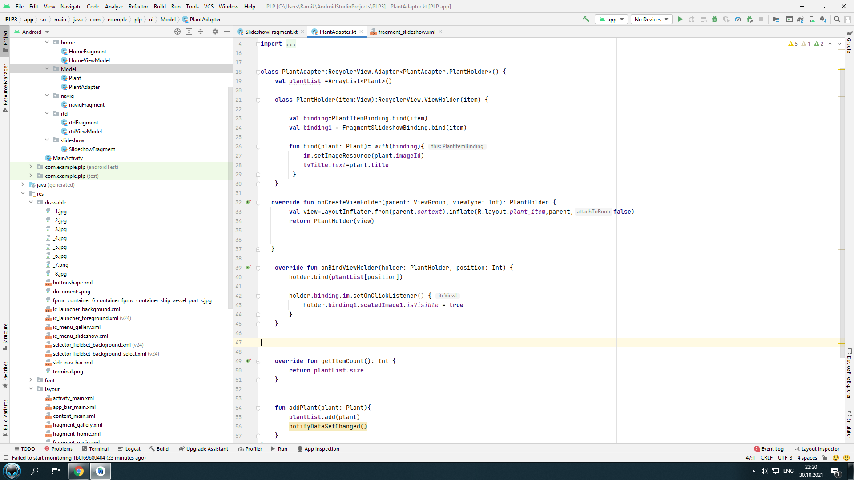The image size is (854, 480).
Task: Click the grey Stop square icon
Action: point(761,19)
